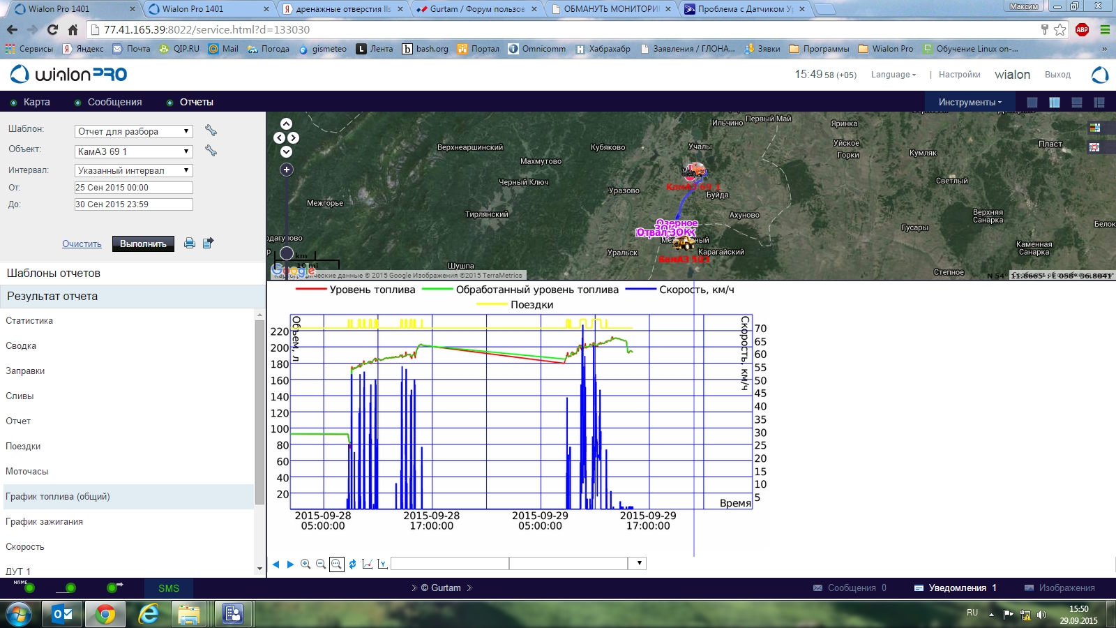This screenshot has width=1116, height=628.
Task: Open the График зажигания report section
Action: coord(44,522)
